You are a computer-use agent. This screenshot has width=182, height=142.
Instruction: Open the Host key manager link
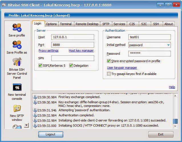(x=81, y=50)
